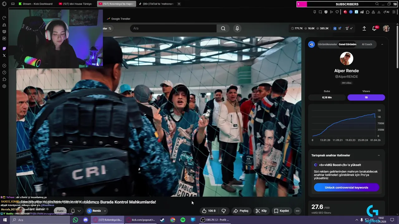Viewport: 399px width, 224px height.
Task: Click the Windows Start button
Action: coord(5,220)
